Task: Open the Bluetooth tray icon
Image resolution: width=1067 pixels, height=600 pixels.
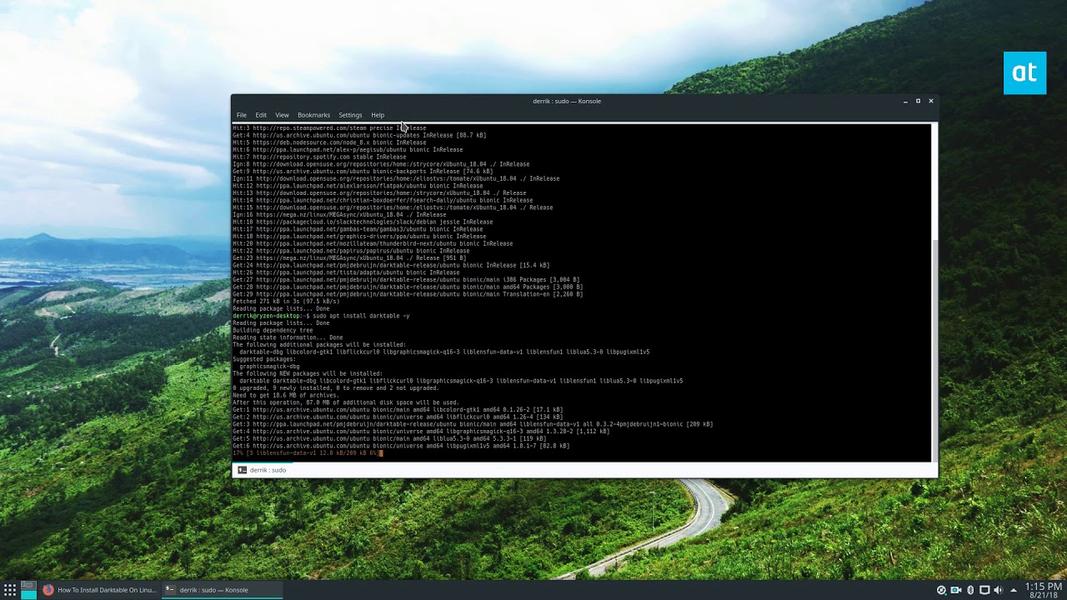Action: 970,590
